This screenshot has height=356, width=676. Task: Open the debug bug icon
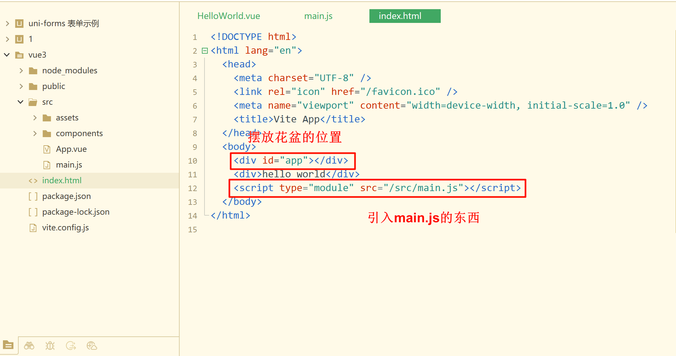coord(50,346)
